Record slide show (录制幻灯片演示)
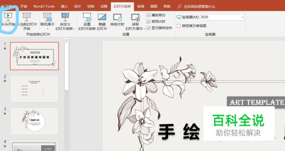 tap(135, 21)
